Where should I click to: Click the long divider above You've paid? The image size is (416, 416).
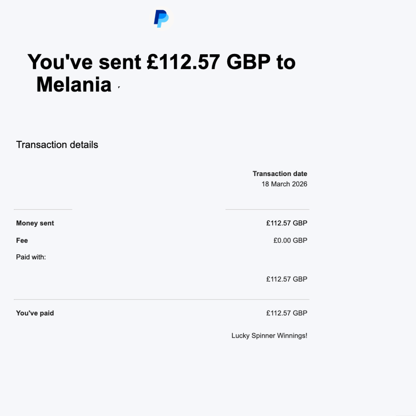(x=161, y=299)
